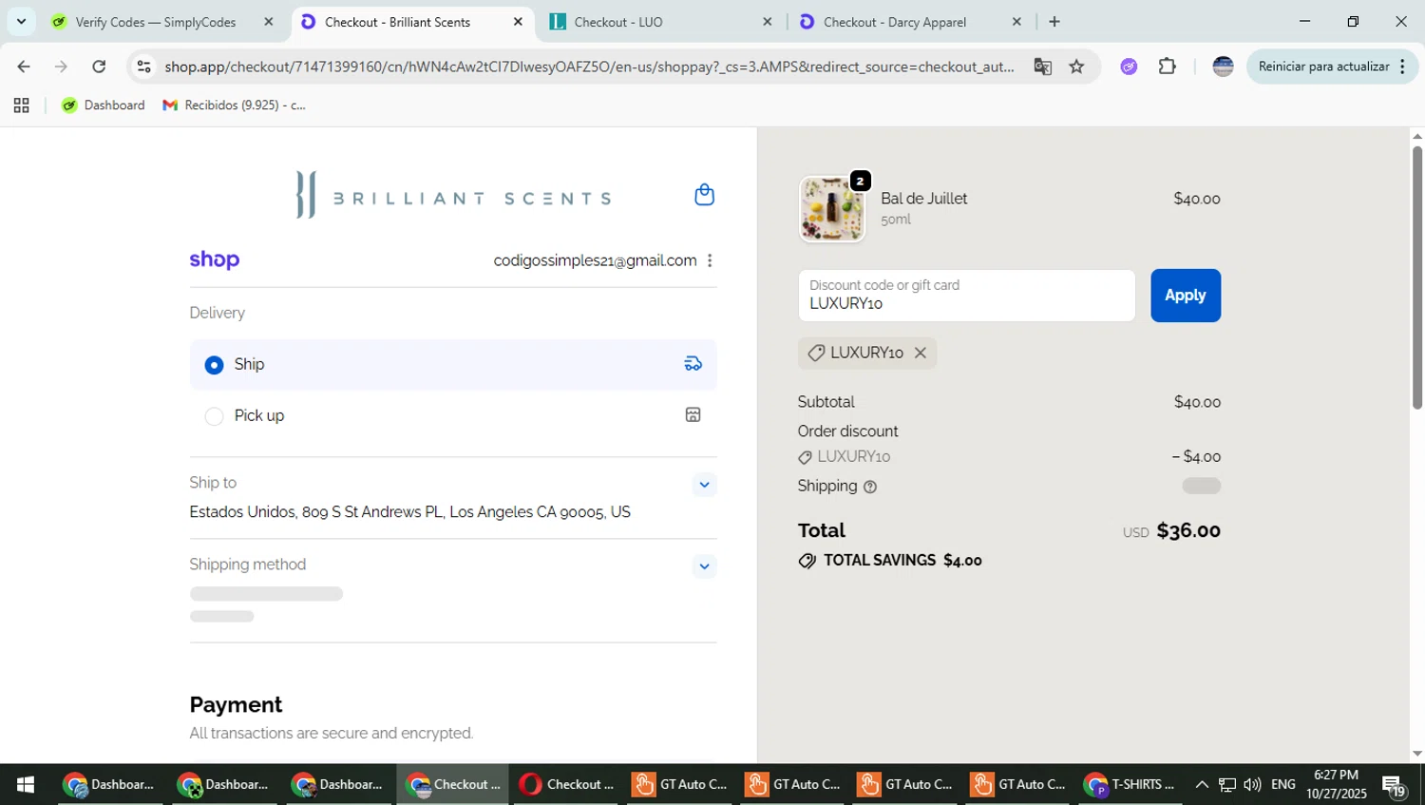This screenshot has height=805, width=1425.
Task: Bookmark this page with the star icon
Action: pos(1076,67)
